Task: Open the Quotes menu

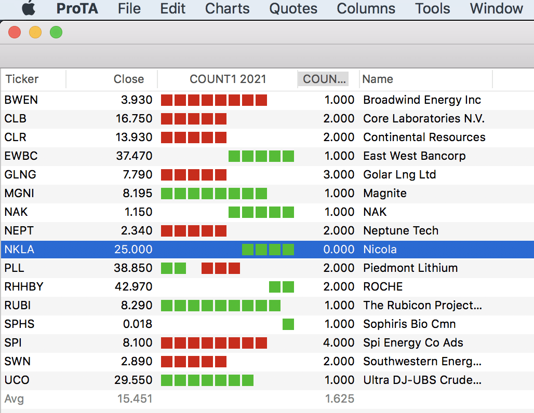Action: click(x=293, y=8)
